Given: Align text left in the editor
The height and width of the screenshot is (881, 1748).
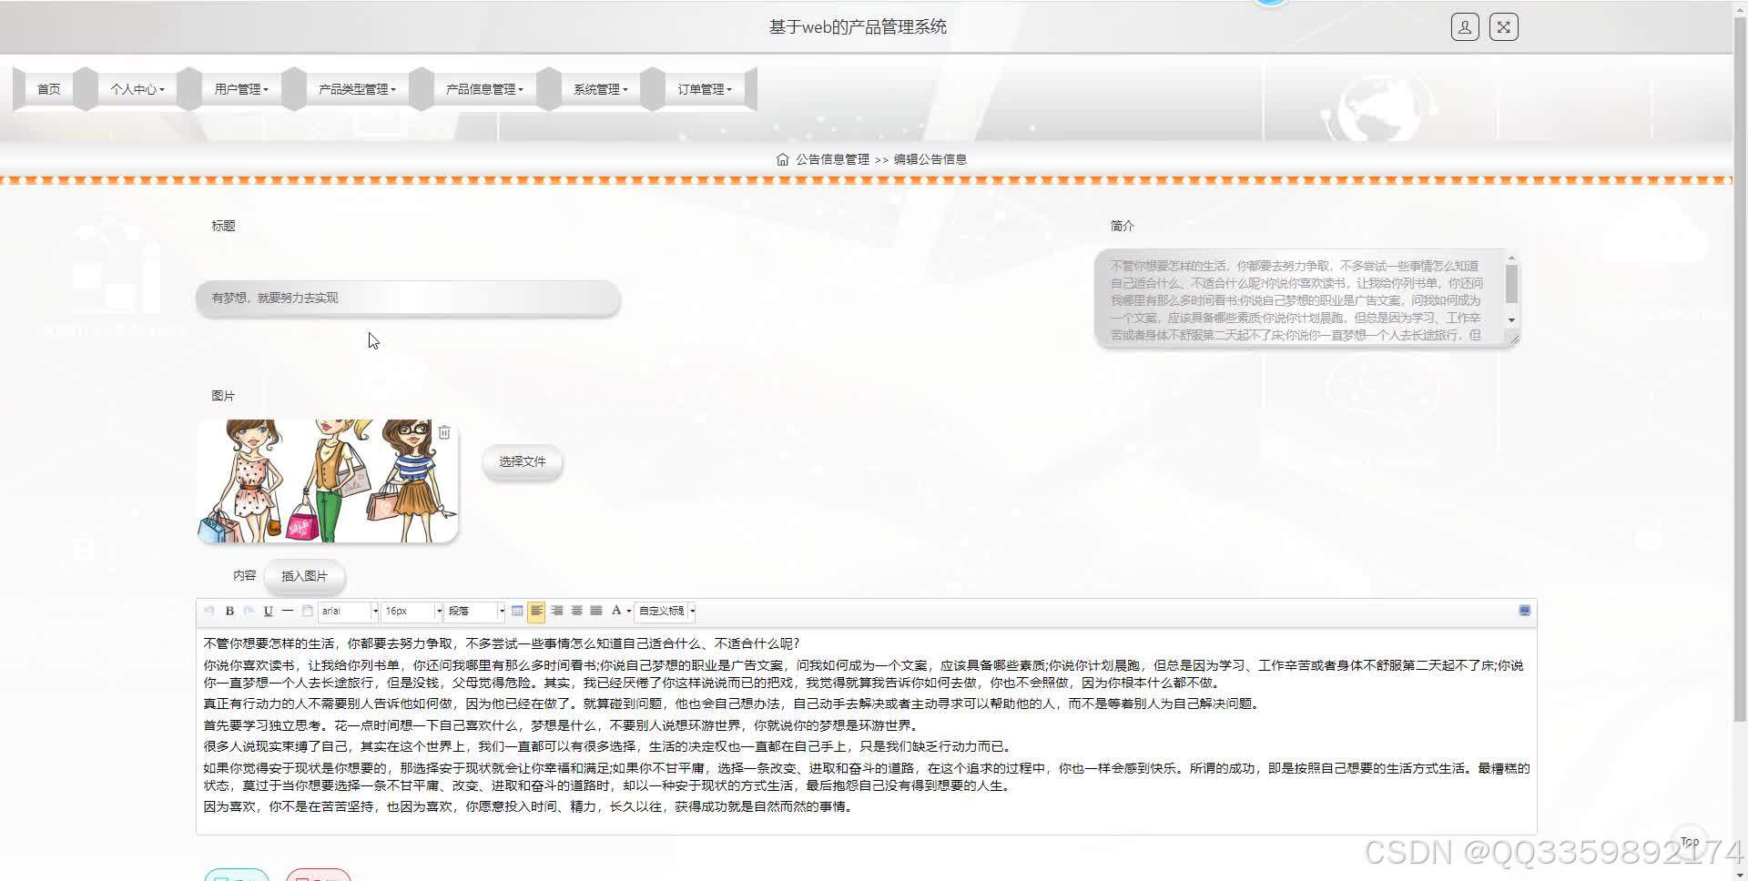Looking at the screenshot, I should (537, 611).
